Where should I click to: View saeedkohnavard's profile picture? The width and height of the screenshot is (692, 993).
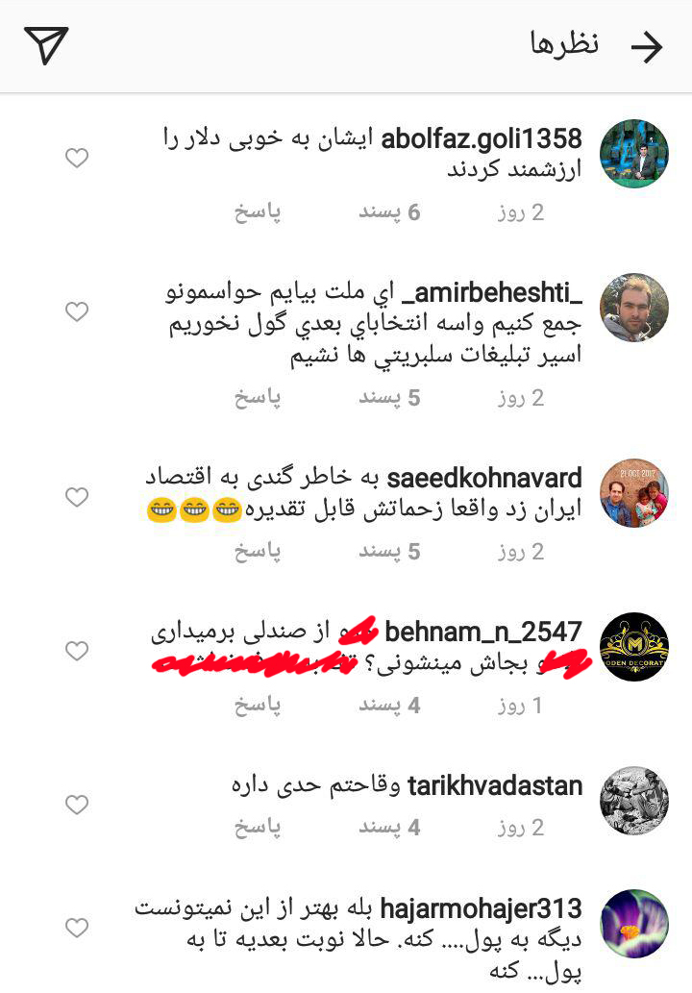coord(633,493)
